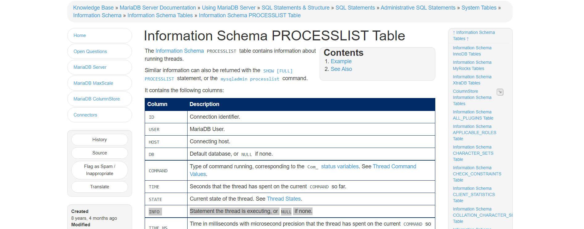View page Source button
The width and height of the screenshot is (584, 229).
point(99,153)
